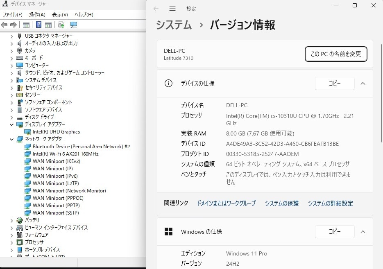383x269 pixels.
Task: Open the ヘルプ(H) menu
Action: pyautogui.click(x=84, y=15)
